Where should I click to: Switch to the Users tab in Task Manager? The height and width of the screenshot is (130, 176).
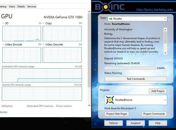point(12,6)
